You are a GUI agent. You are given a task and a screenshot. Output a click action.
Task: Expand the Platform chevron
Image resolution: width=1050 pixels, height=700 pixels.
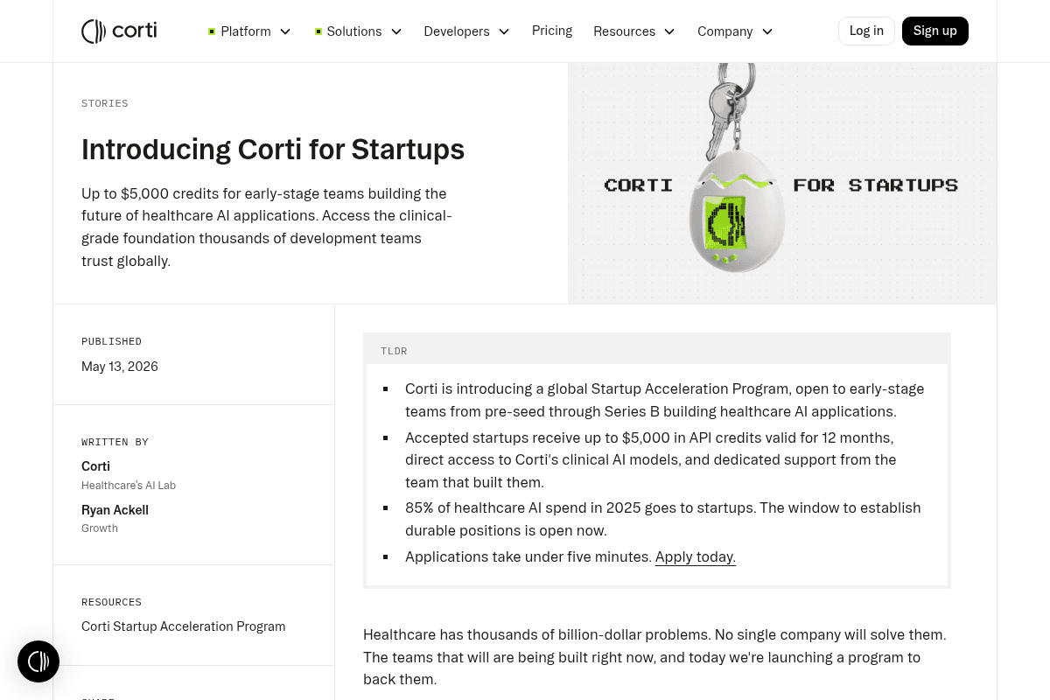coord(285,31)
